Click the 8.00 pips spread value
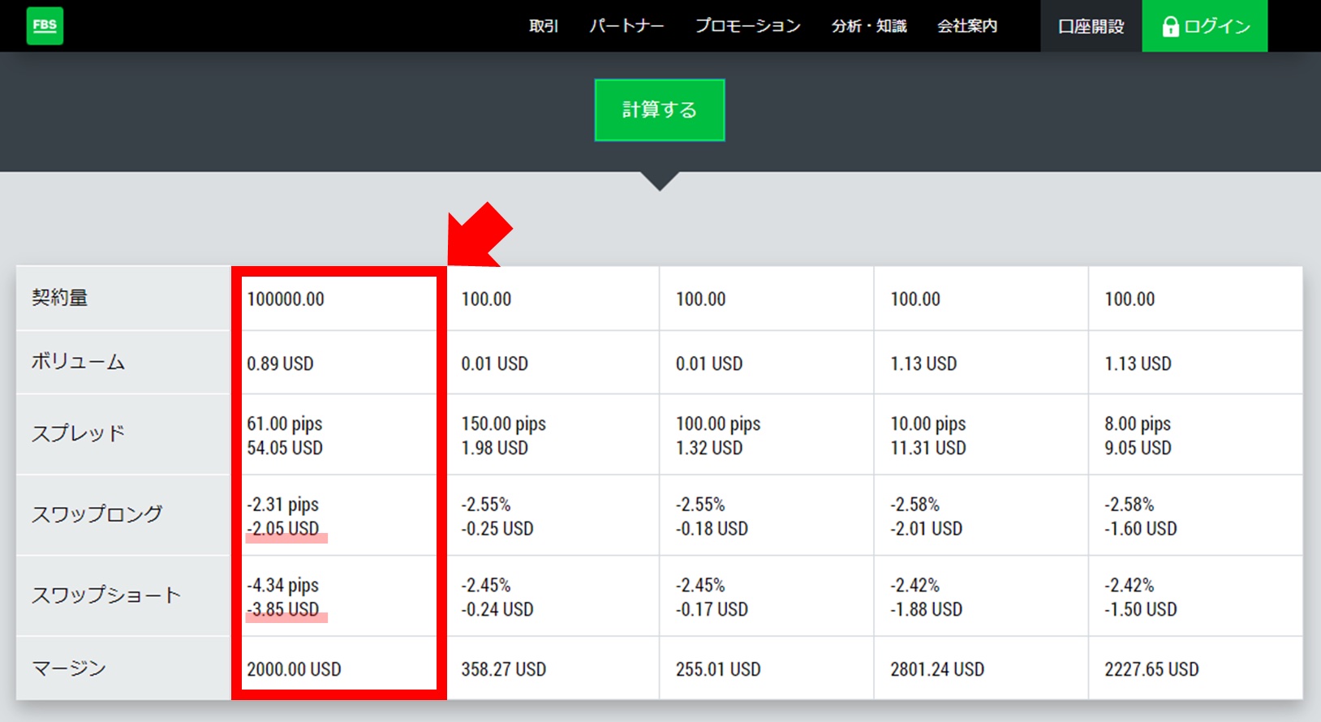The height and width of the screenshot is (722, 1321). click(x=1138, y=423)
